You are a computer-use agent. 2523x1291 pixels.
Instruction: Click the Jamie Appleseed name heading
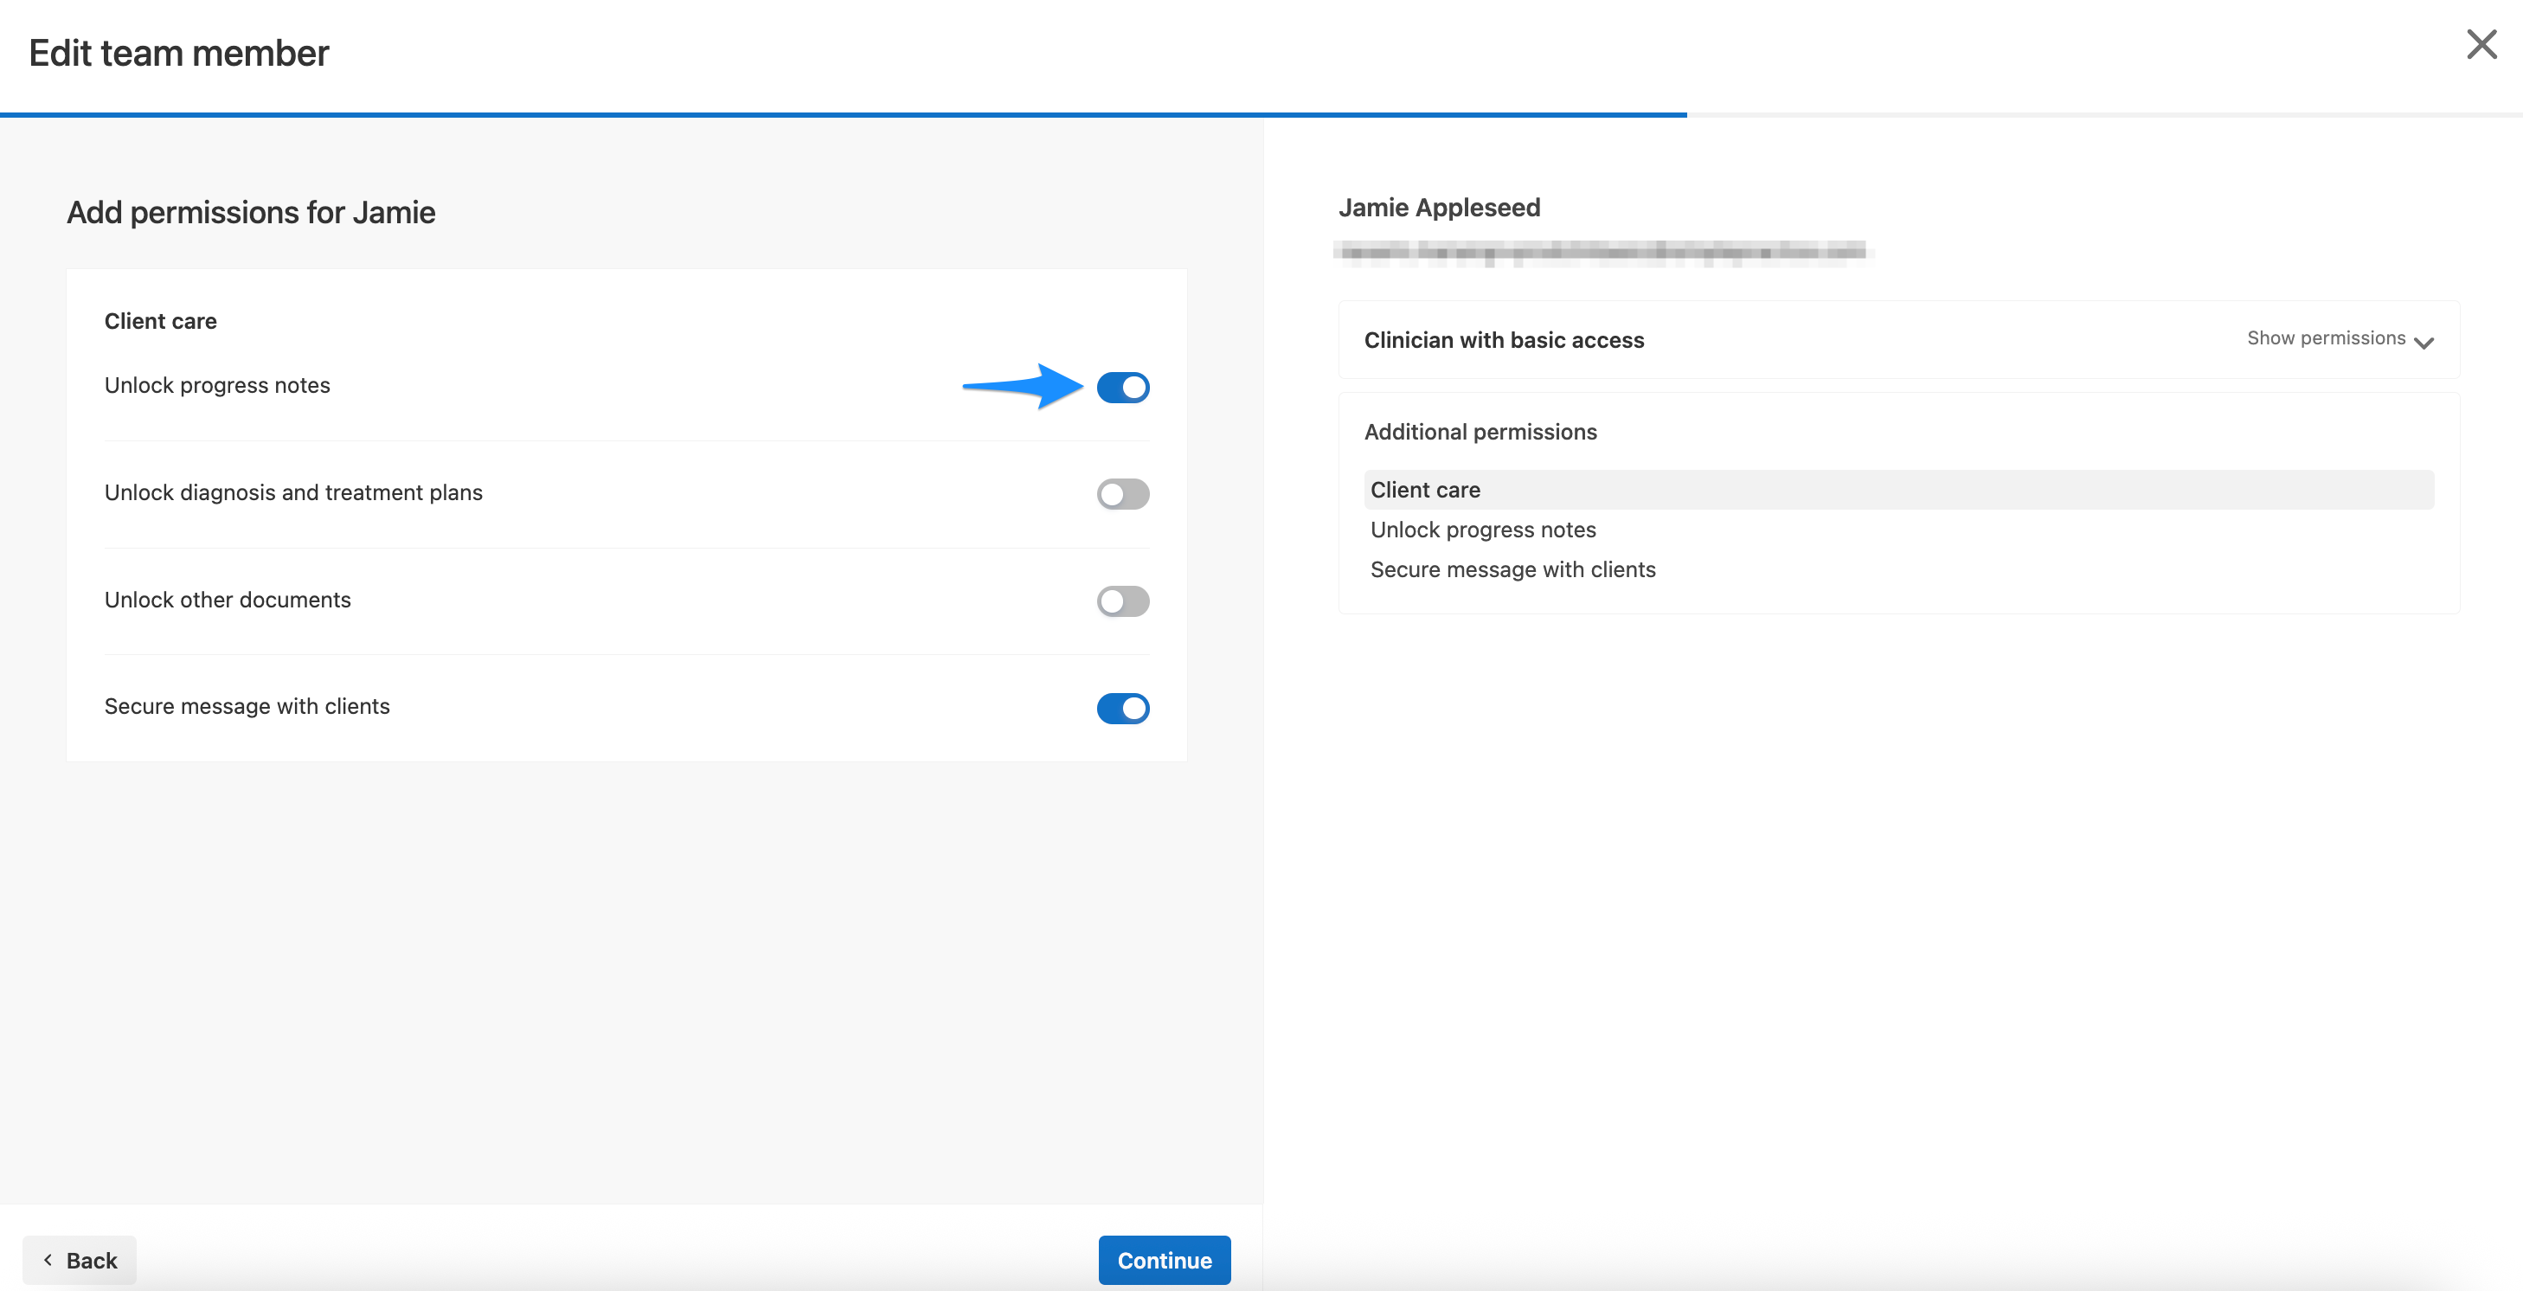coord(1438,208)
